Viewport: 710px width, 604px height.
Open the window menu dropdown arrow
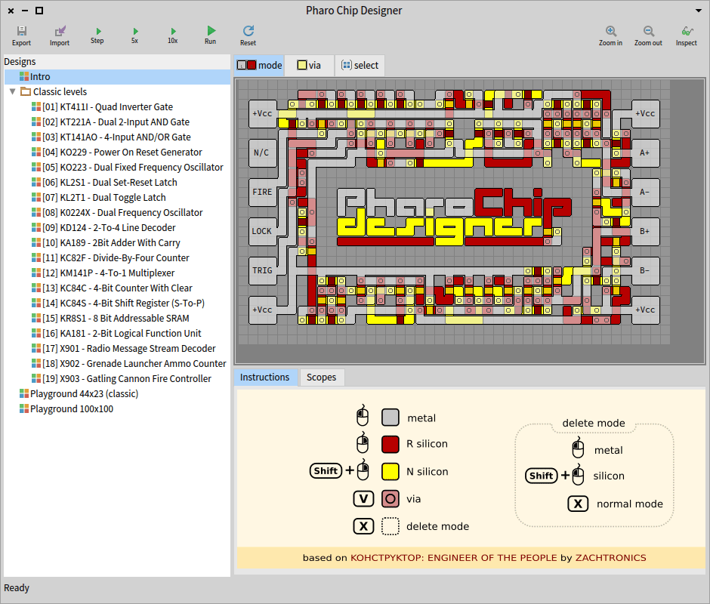tap(699, 10)
